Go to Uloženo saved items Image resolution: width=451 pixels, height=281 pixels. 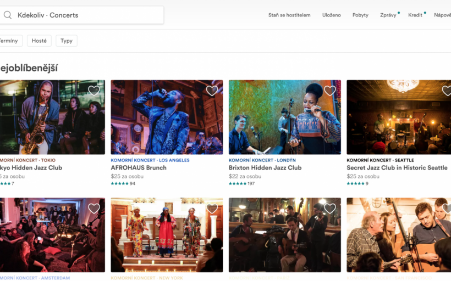[331, 15]
